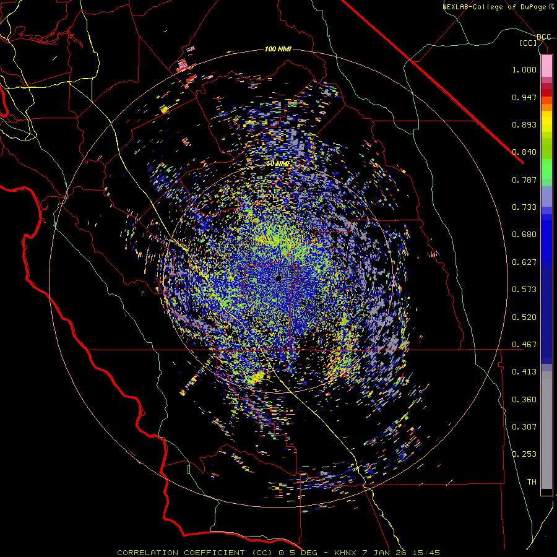Select the 0.413 scale value
This screenshot has height=557, width=557.
tap(524, 372)
